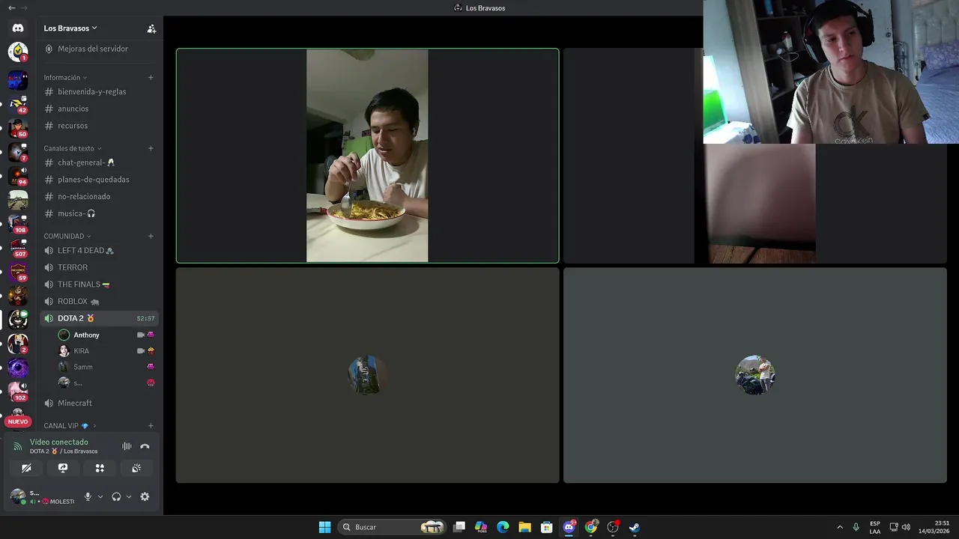This screenshot has width=959, height=539.
Task: Collapse the Canales de texto category
Action: click(73, 148)
